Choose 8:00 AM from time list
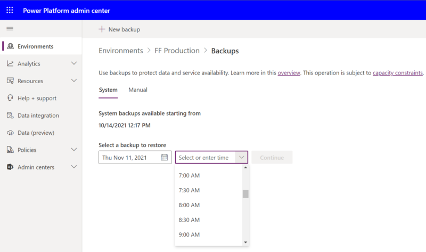 (190, 205)
